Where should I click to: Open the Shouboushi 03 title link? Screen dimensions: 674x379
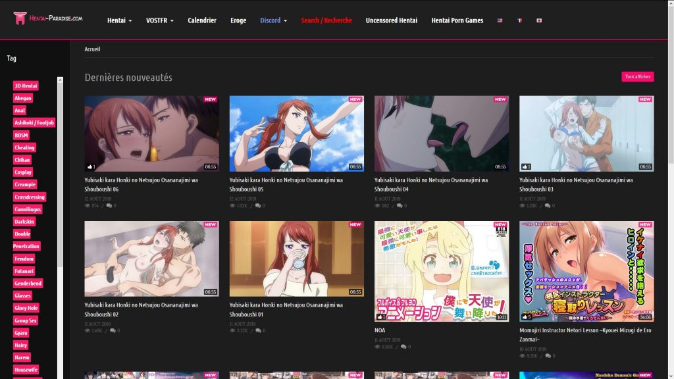coord(576,184)
